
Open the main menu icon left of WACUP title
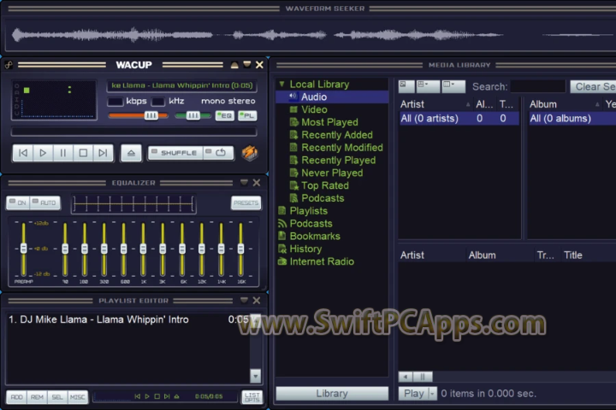pos(9,65)
